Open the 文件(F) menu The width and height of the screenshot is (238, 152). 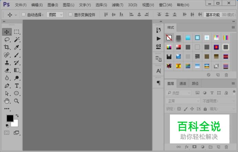[21, 5]
